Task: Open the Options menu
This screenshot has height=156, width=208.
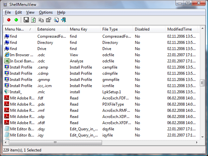Action: (46, 12)
